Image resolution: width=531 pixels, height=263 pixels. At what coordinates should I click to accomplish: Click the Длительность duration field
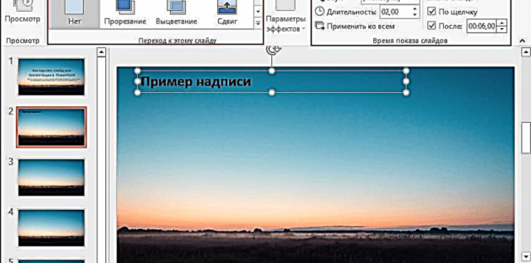[395, 12]
